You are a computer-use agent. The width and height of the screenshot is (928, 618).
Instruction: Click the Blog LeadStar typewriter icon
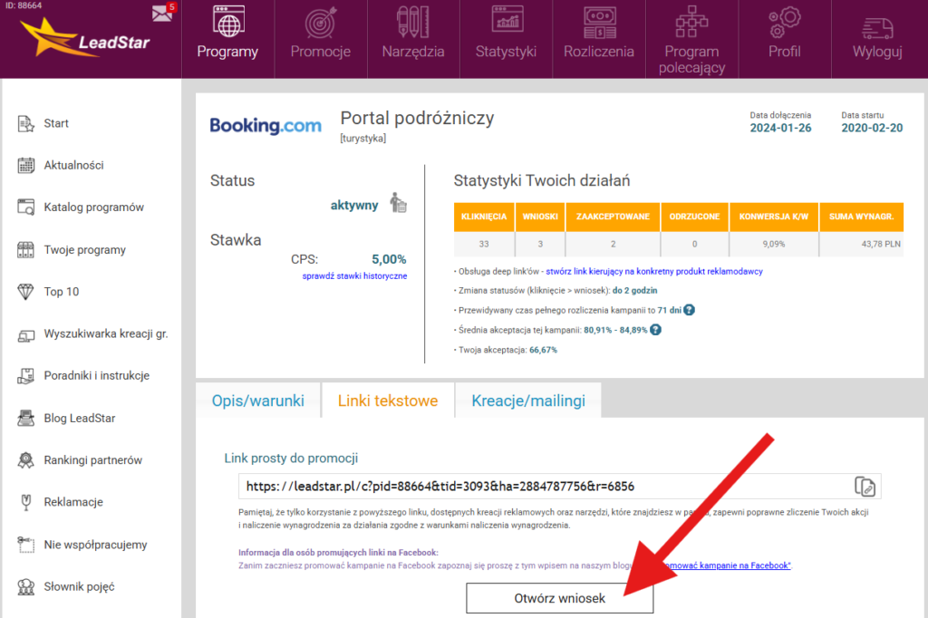click(x=25, y=418)
